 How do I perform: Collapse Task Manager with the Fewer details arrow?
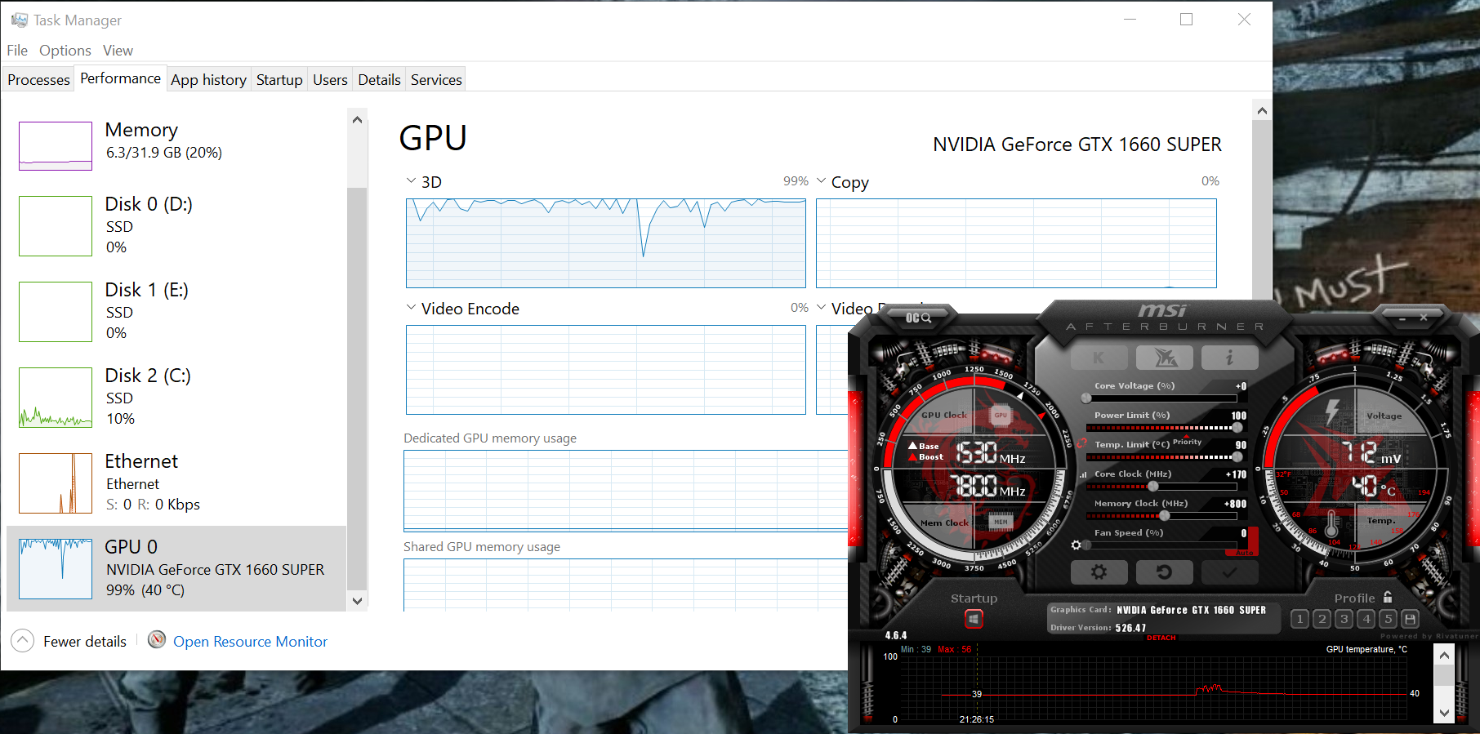[23, 641]
